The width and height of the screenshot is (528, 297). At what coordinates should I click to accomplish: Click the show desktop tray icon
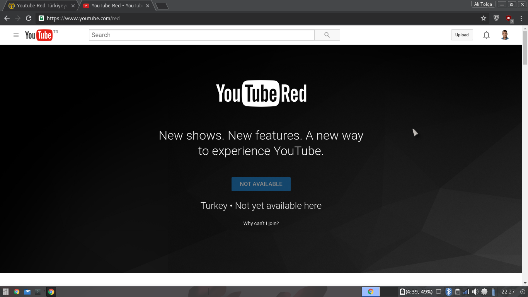coord(438,292)
